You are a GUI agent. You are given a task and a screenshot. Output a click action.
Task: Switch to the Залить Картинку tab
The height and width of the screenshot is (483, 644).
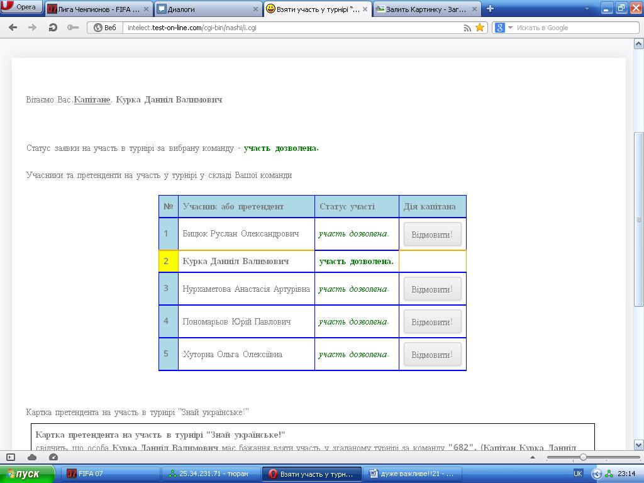427,9
